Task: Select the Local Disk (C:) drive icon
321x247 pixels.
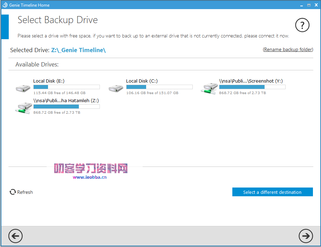Action: (116, 89)
